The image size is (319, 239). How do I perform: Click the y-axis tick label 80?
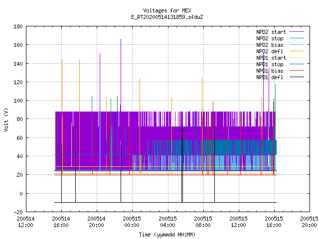(19, 119)
